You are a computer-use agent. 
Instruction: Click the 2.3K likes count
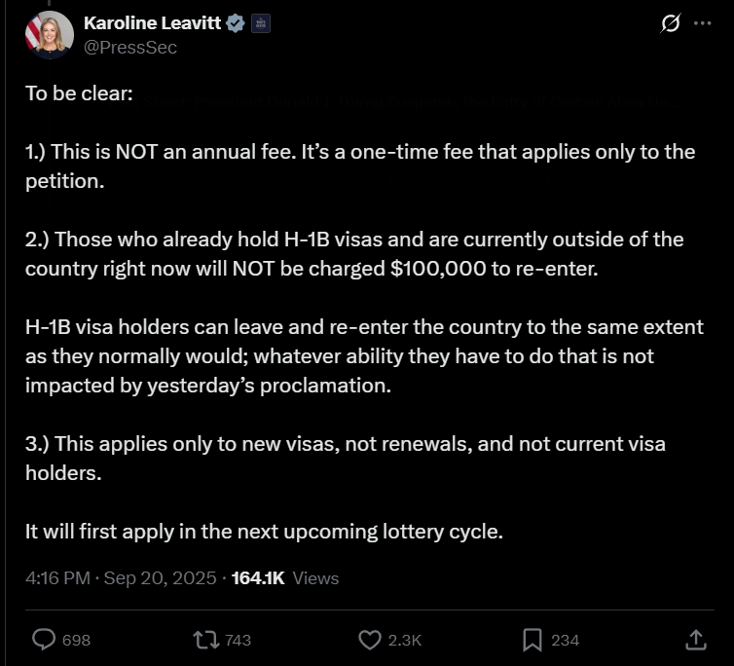point(404,640)
